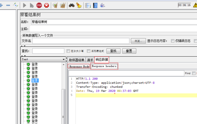Open the Response Body sub-tab
The image size is (197, 124).
(79, 66)
